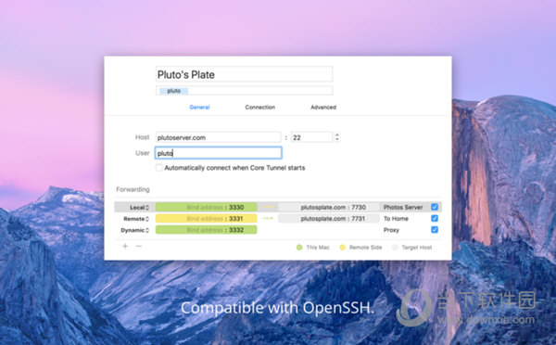Open the Remote forwarding type dropdown
Screen dimensions: 556x345
[136, 219]
